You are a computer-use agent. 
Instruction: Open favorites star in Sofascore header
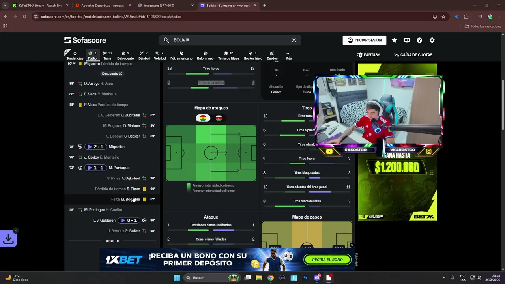(394, 40)
